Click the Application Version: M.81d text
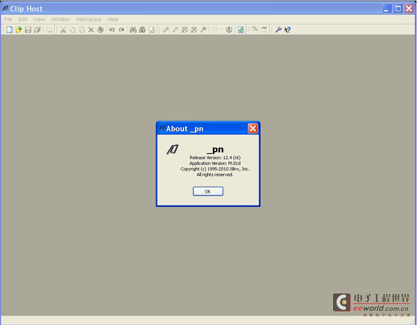Image resolution: width=417 pixels, height=325 pixels. pos(215,163)
